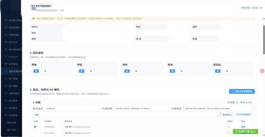Set 粉末 to 是
265x137 pixels.
(x=182, y=71)
